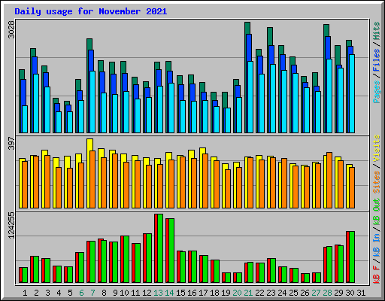Select day label "30" on the x-axis
Image resolution: width=385 pixels, height=301 pixels.
pyautogui.click(x=350, y=293)
